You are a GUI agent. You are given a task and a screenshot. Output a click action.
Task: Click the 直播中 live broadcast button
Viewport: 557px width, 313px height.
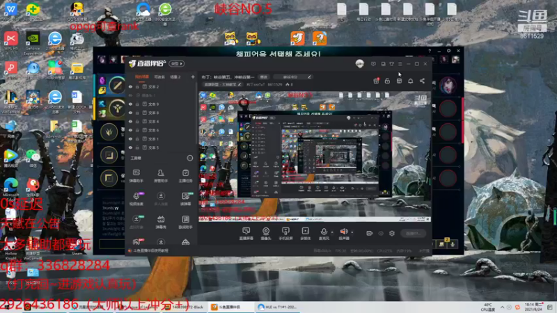(413, 233)
